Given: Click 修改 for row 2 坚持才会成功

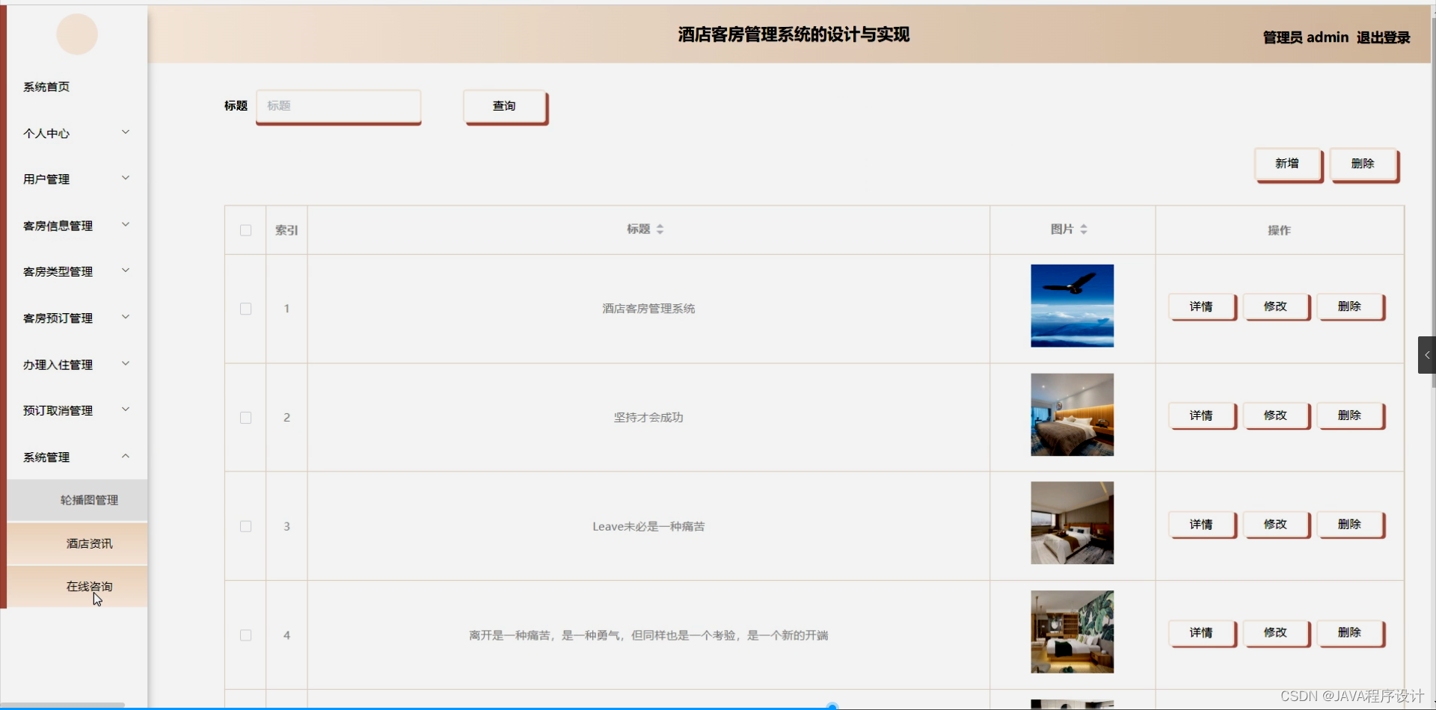Looking at the screenshot, I should click(x=1276, y=416).
